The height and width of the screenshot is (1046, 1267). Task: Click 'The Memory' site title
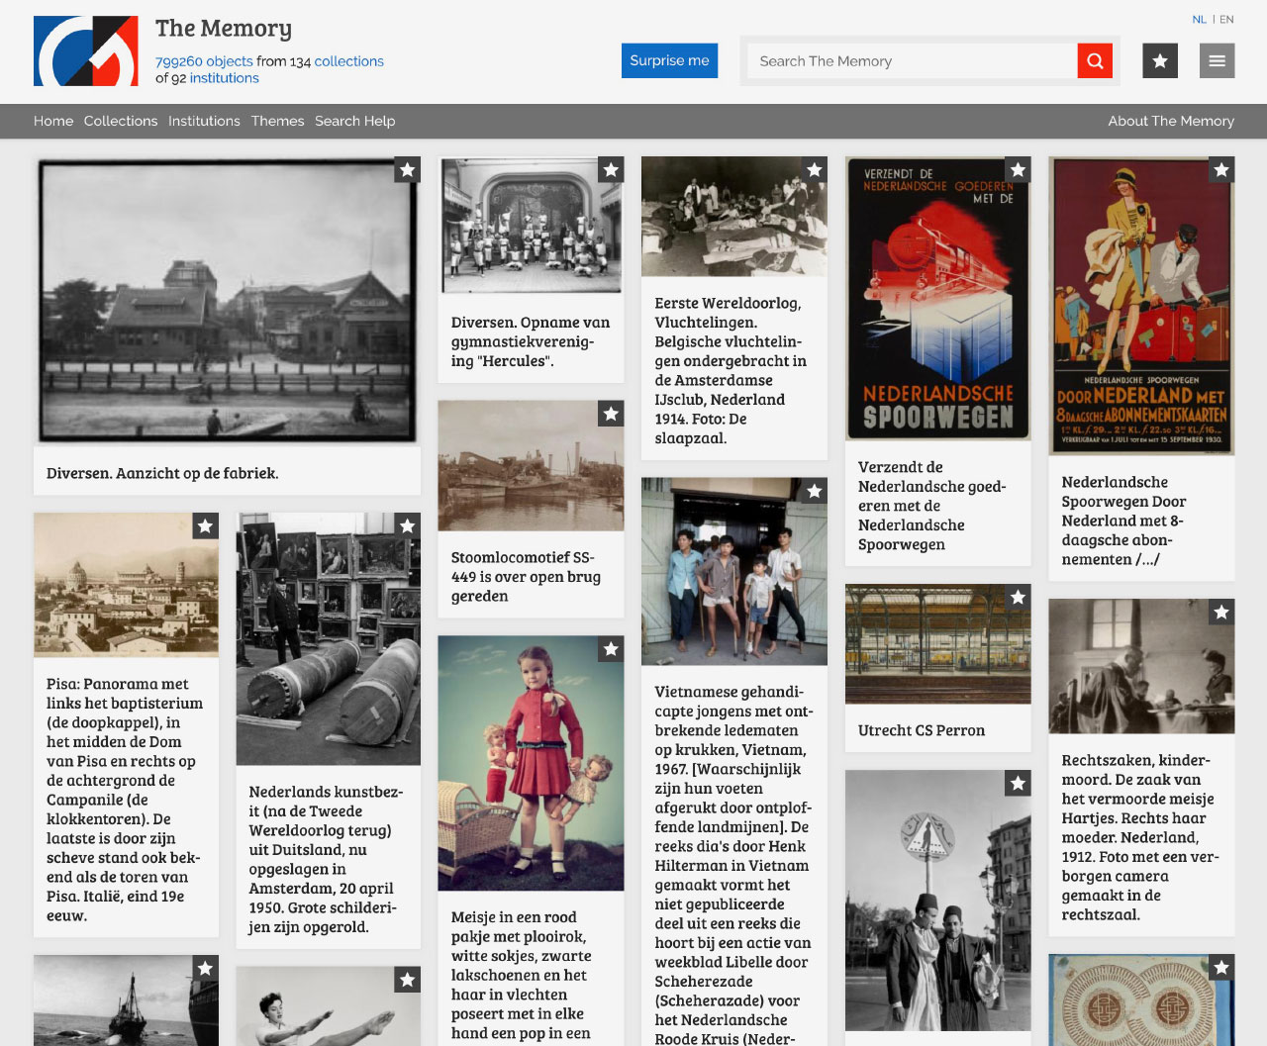pyautogui.click(x=224, y=29)
